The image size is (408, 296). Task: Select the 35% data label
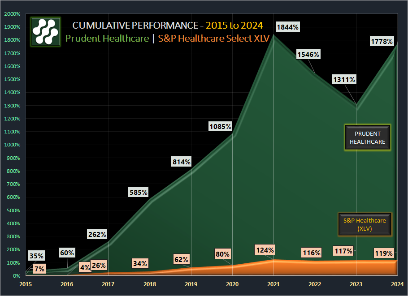click(x=36, y=256)
